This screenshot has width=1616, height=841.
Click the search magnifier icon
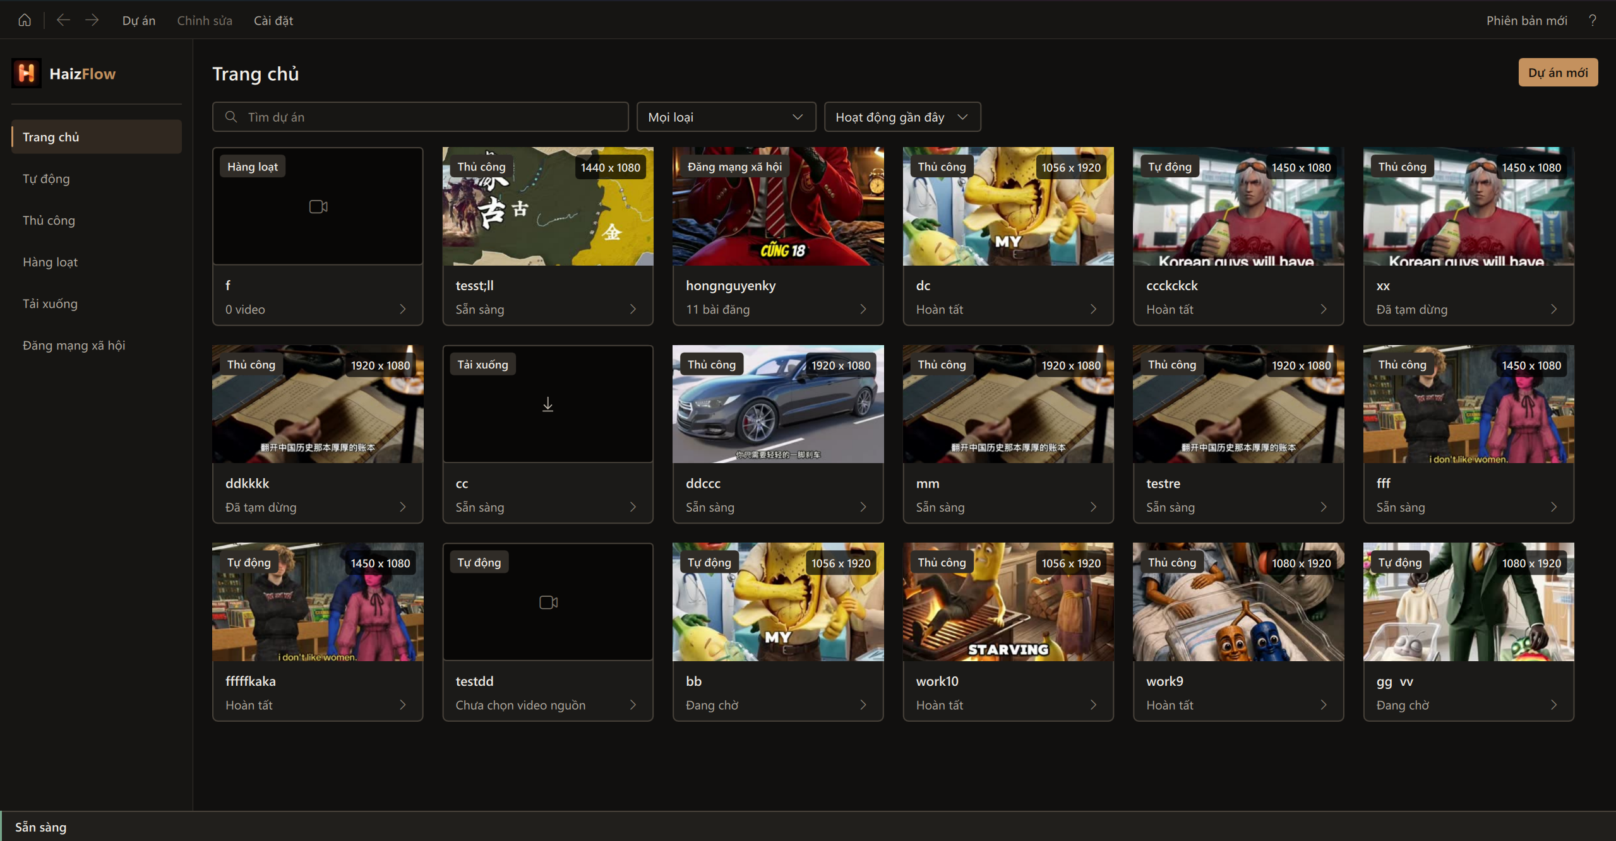click(231, 117)
